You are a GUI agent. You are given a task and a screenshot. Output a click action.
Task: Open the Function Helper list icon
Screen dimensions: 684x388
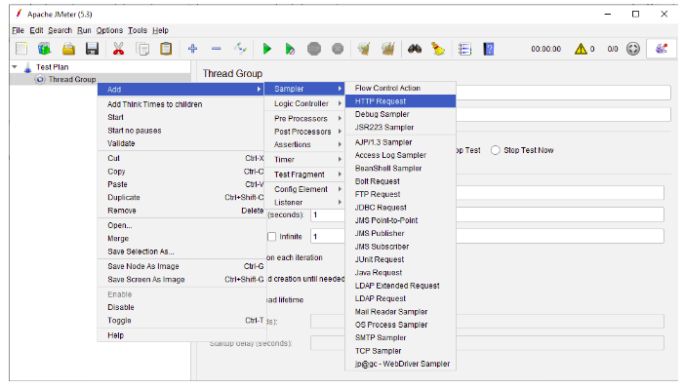(465, 49)
